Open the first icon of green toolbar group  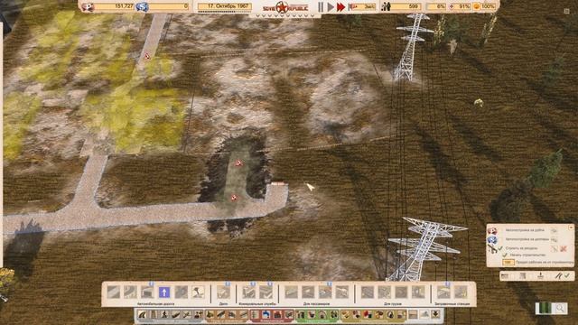click(x=301, y=314)
